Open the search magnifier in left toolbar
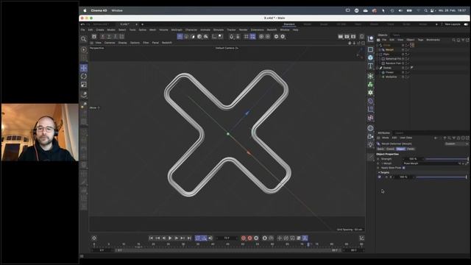The width and height of the screenshot is (471, 265). click(83, 39)
